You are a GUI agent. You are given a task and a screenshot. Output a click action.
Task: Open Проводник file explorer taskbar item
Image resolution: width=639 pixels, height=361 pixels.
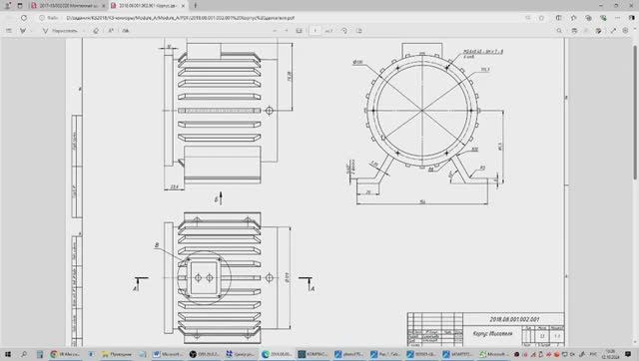pyautogui.click(x=118, y=354)
